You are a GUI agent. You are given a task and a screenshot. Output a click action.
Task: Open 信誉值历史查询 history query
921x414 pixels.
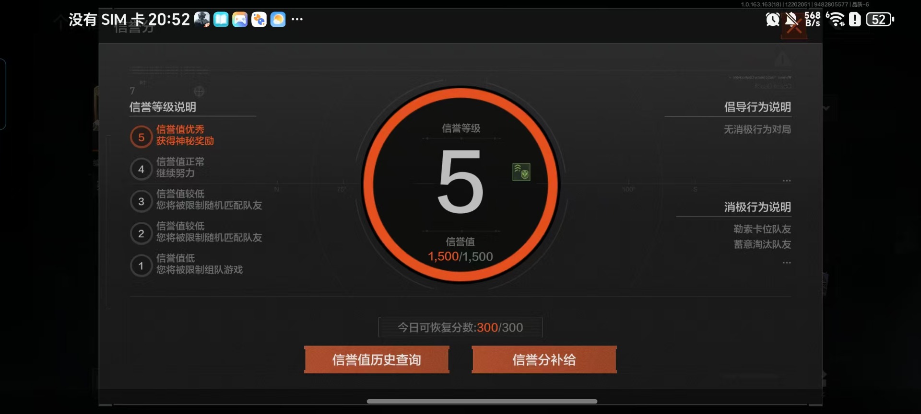(x=377, y=359)
